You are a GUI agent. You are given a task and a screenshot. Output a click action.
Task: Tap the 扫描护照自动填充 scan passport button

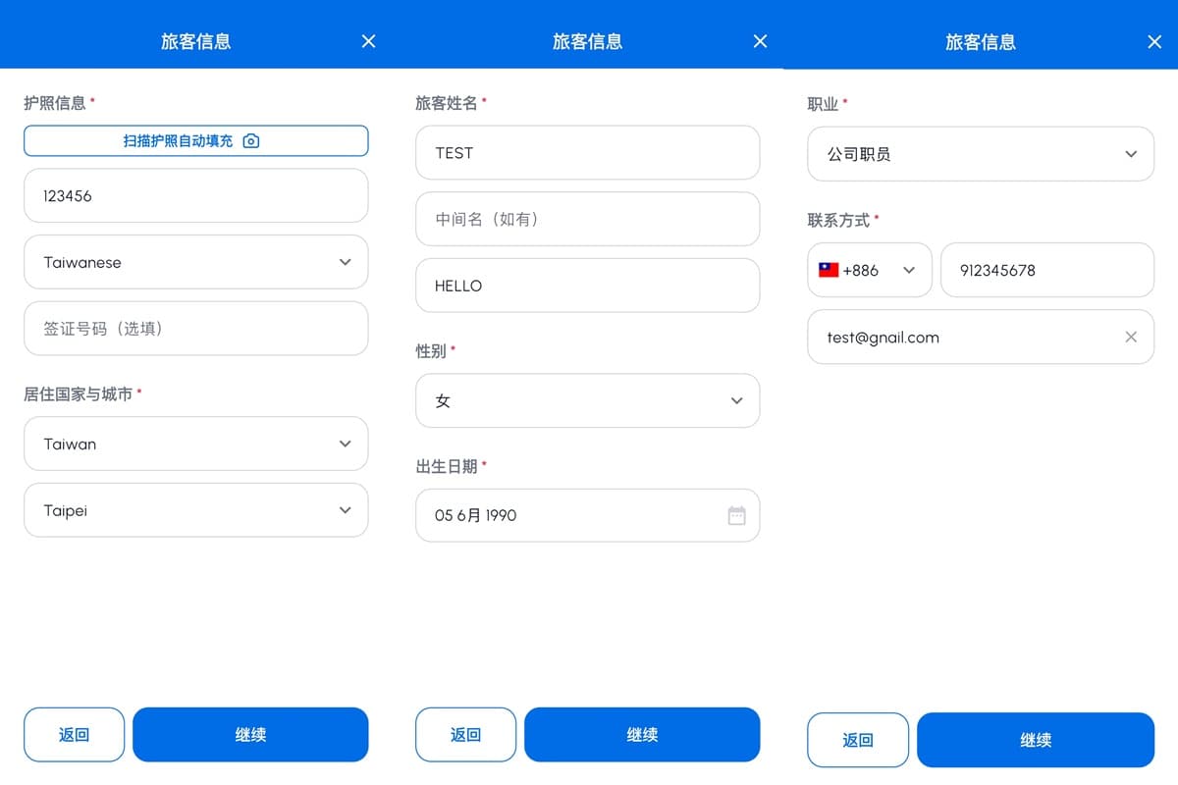click(196, 140)
